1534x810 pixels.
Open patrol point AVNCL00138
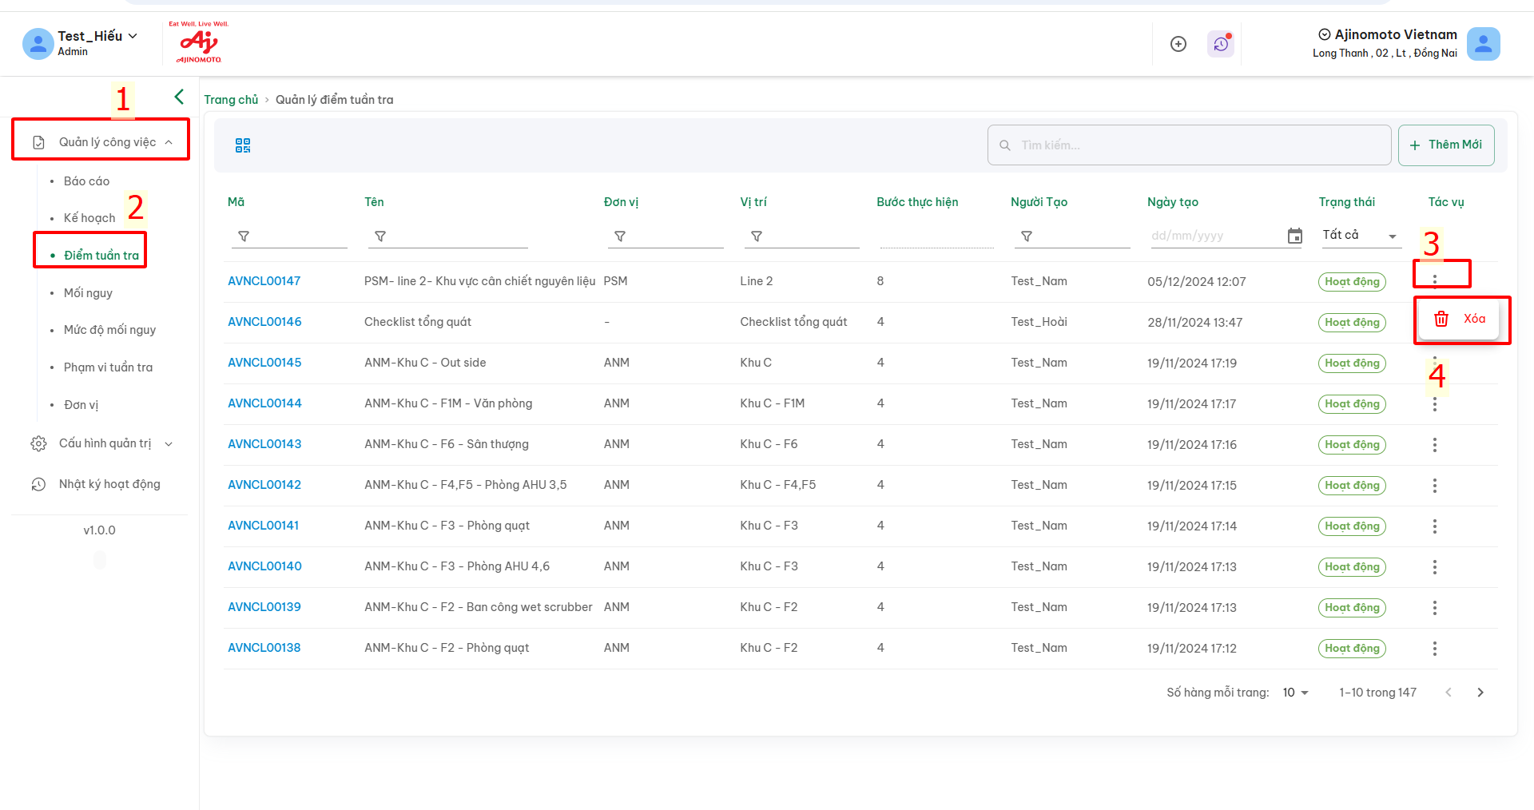pos(264,648)
